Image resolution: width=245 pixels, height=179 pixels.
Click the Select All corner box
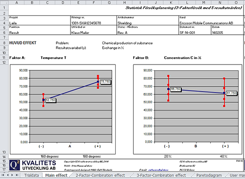click(4, 2)
